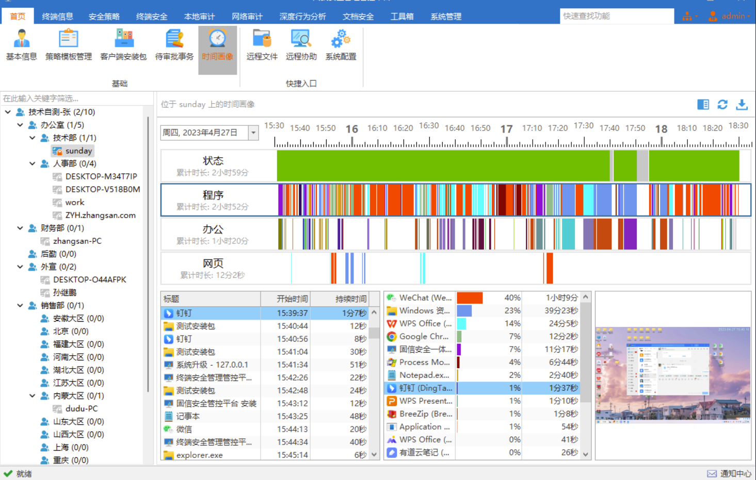The image size is (756, 480).
Task: Toggle the side panel layout icon
Action: pyautogui.click(x=703, y=105)
